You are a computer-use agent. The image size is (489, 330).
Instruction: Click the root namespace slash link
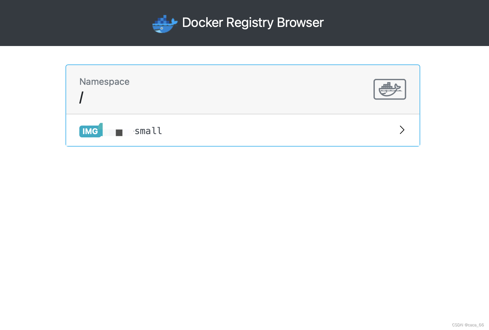[x=81, y=97]
